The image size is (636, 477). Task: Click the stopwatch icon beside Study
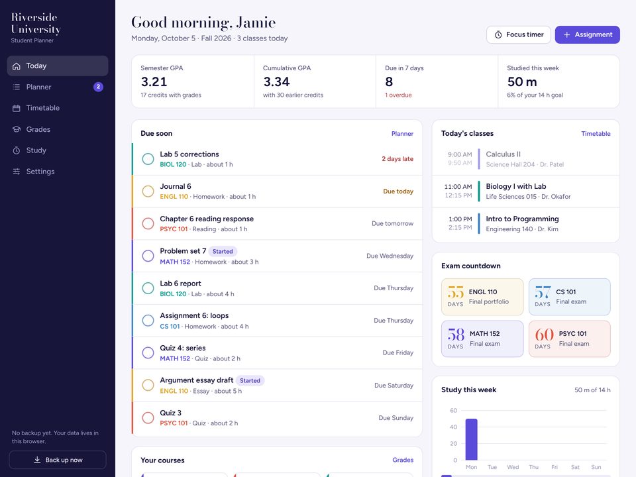(x=16, y=150)
